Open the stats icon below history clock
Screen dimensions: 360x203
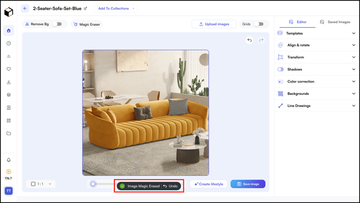(x=9, y=56)
